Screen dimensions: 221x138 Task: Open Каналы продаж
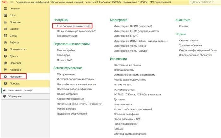pos(123,104)
